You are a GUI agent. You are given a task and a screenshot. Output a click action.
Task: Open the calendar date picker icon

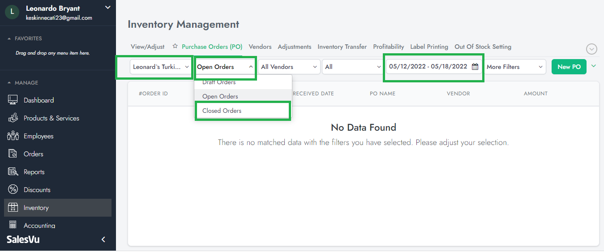click(x=475, y=67)
